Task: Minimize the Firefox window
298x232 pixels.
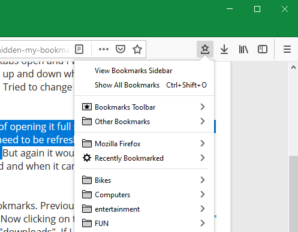Action: 230,9
